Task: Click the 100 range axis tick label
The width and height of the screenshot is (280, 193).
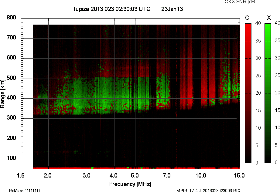Action: [x=11, y=158]
